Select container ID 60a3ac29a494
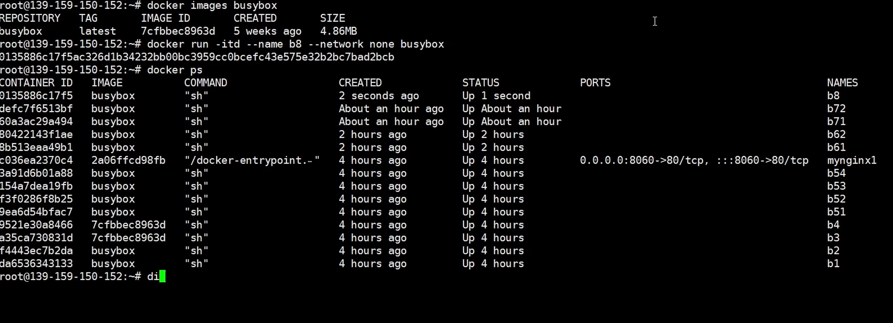Image resolution: width=893 pixels, height=323 pixels. click(36, 122)
